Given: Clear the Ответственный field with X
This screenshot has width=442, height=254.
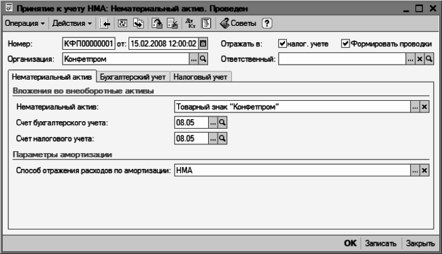Looking at the screenshot, I should pyautogui.click(x=420, y=59).
